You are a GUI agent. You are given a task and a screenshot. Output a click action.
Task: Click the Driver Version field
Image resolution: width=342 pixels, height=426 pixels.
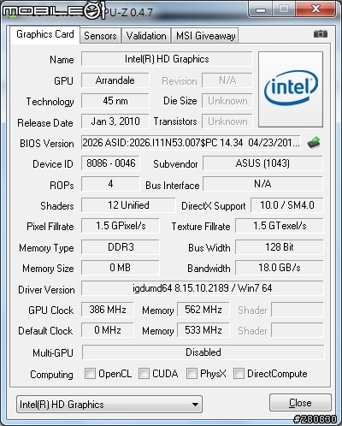[x=203, y=288]
